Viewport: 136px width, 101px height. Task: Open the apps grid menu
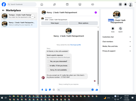tap(120, 4)
